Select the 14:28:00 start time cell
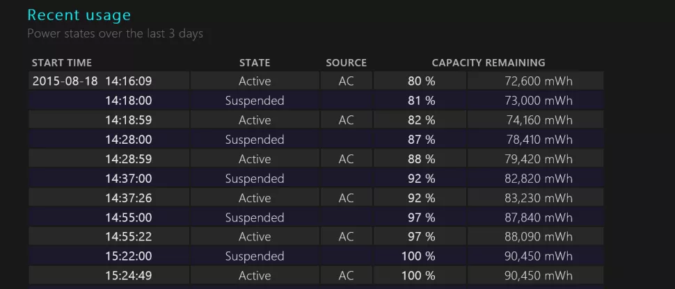675x289 pixels. [129, 140]
